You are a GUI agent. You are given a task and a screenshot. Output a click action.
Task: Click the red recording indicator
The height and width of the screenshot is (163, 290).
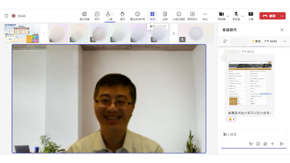click(x=13, y=16)
